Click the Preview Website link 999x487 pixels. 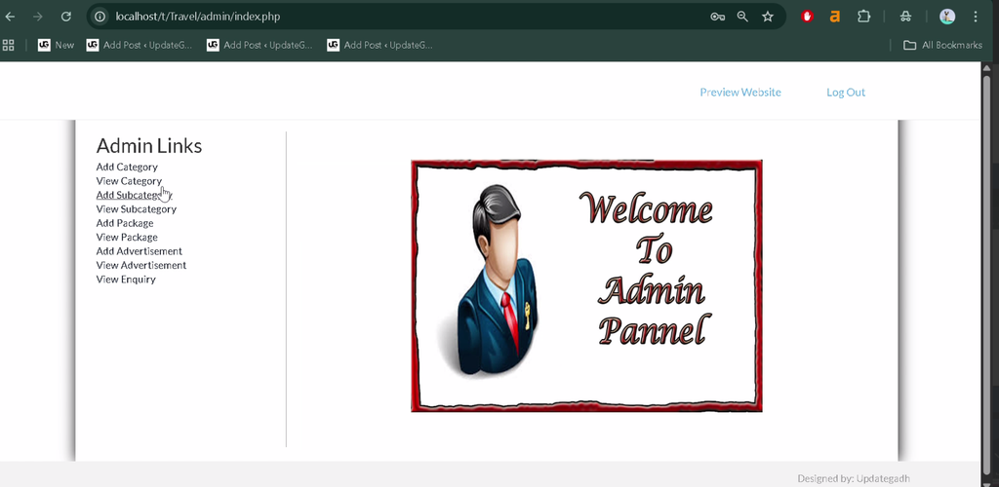pos(740,93)
